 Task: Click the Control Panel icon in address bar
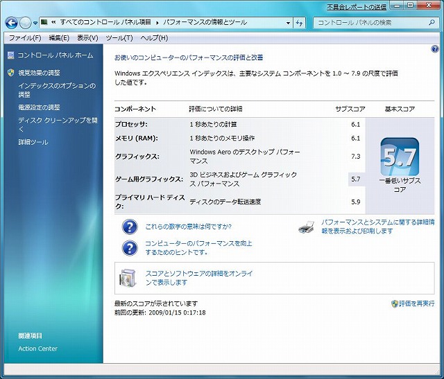[44, 22]
